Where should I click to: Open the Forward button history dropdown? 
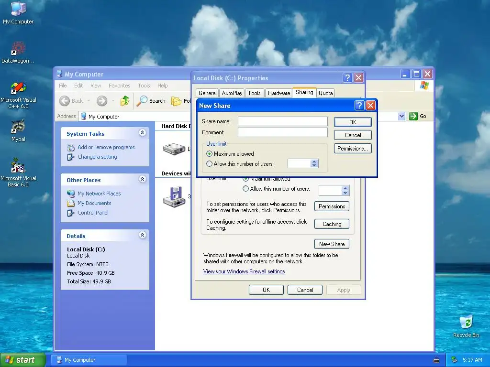tap(113, 101)
